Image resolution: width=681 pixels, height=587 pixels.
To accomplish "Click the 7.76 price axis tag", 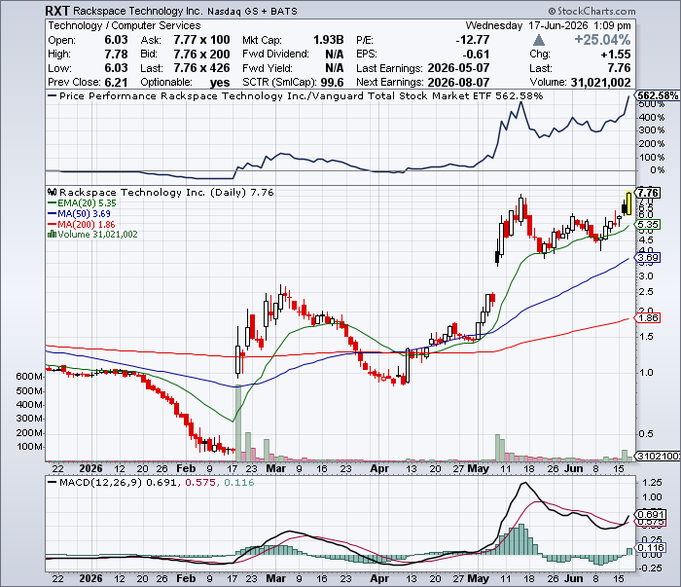I will pos(648,193).
